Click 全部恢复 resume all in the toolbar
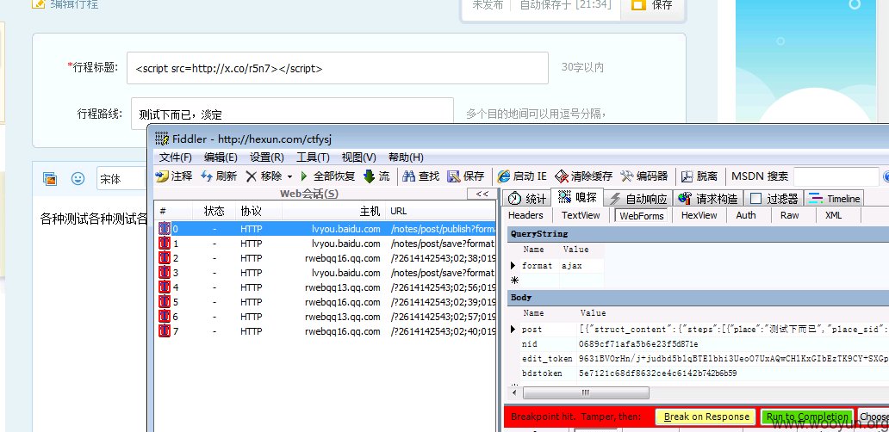Screen dimensions: 889x432 (327, 176)
